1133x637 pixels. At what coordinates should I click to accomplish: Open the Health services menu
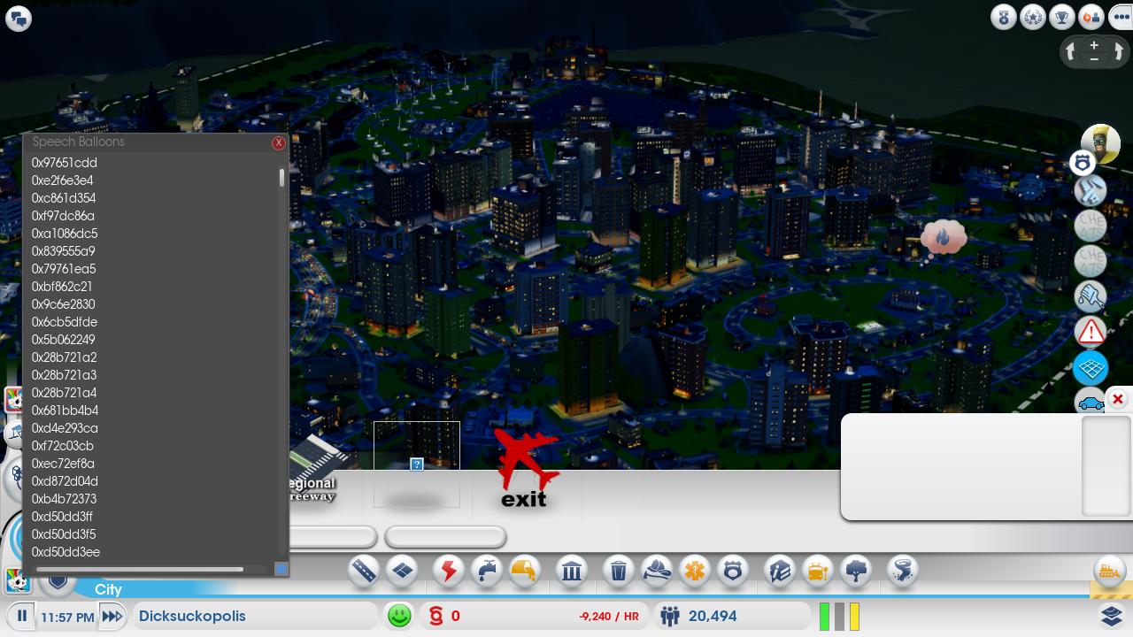pyautogui.click(x=695, y=571)
